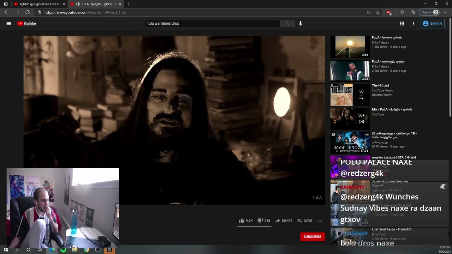Screen dimensions: 452x254
Task: Close the FuLA video tab
Action: pyautogui.click(x=120, y=4)
